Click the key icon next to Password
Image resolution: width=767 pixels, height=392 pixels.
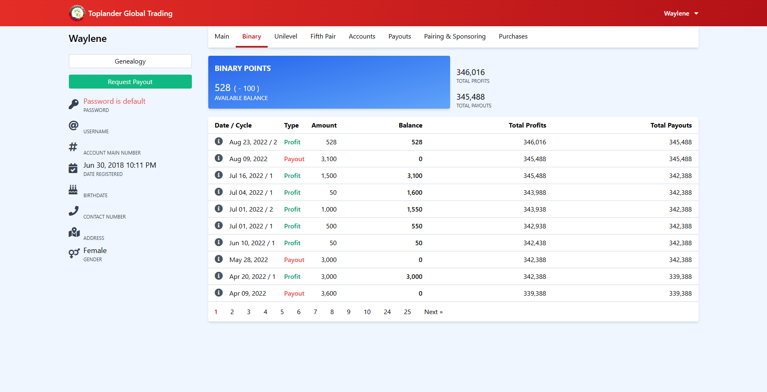tap(73, 103)
